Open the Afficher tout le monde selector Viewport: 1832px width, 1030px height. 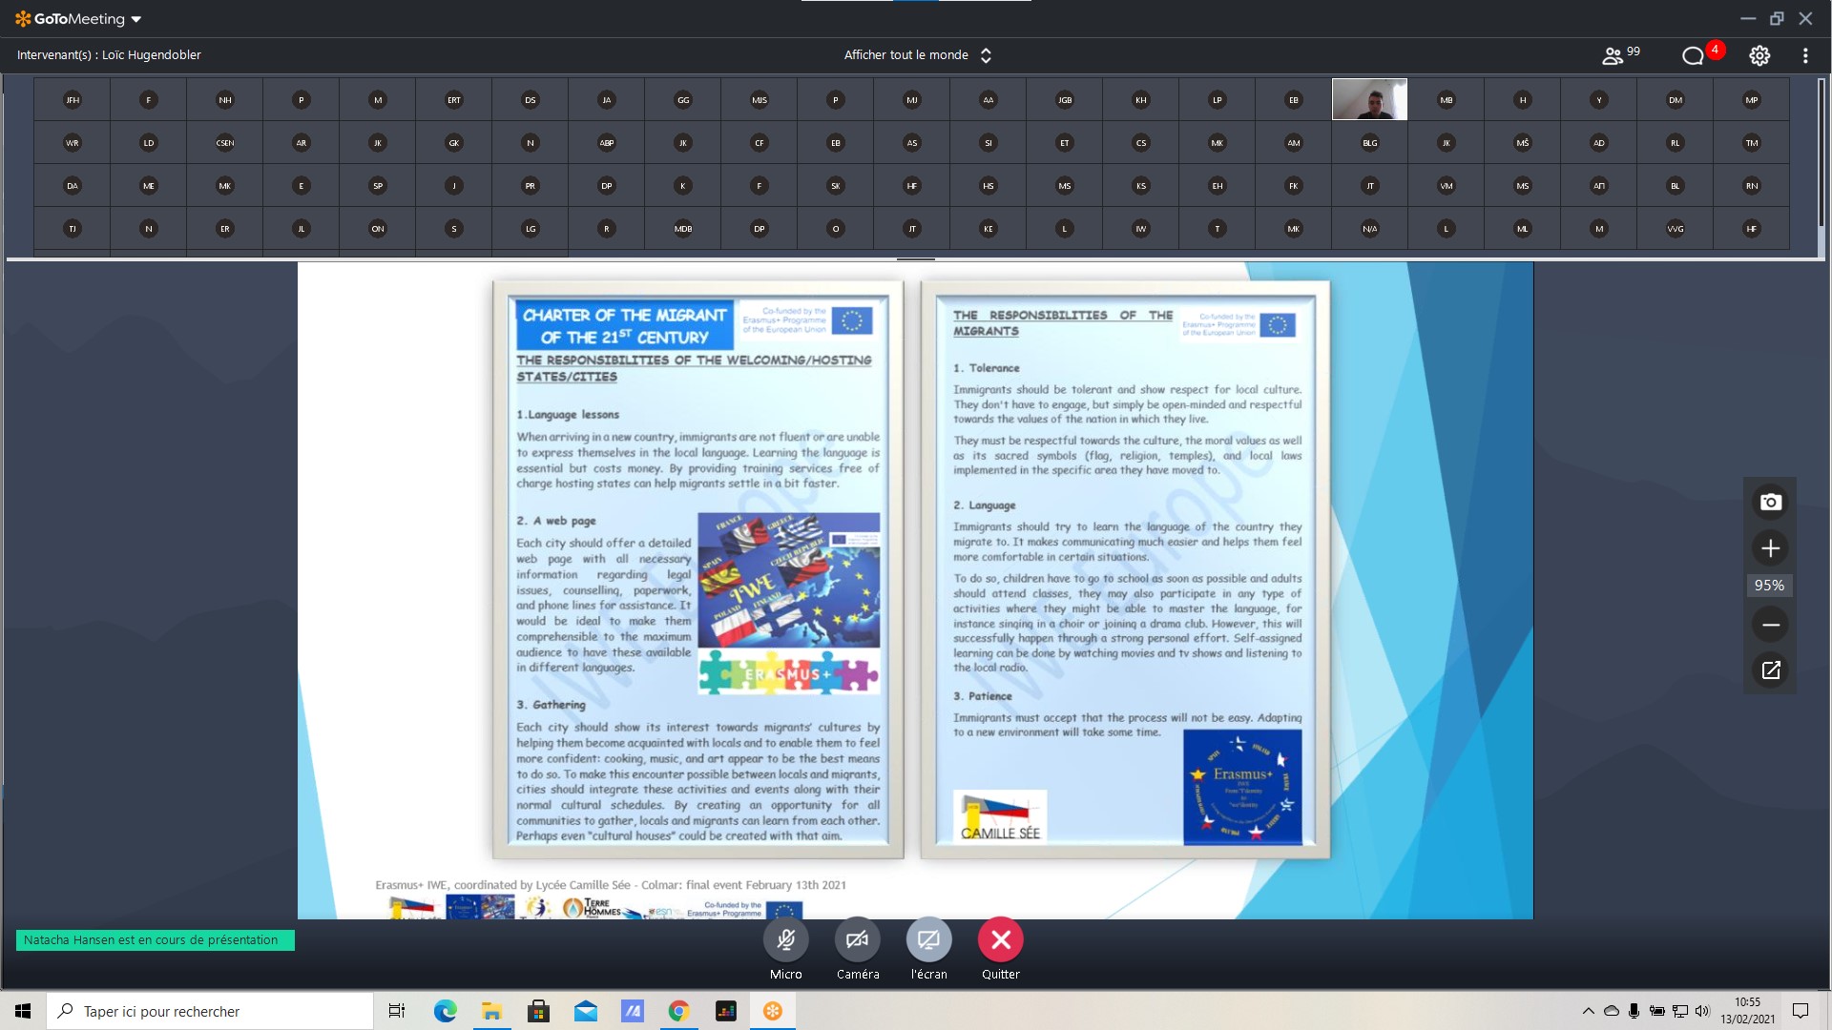[x=917, y=55]
